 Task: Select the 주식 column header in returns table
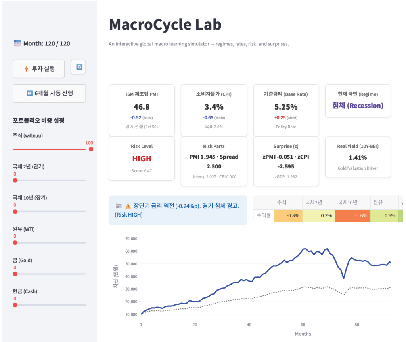tap(282, 202)
